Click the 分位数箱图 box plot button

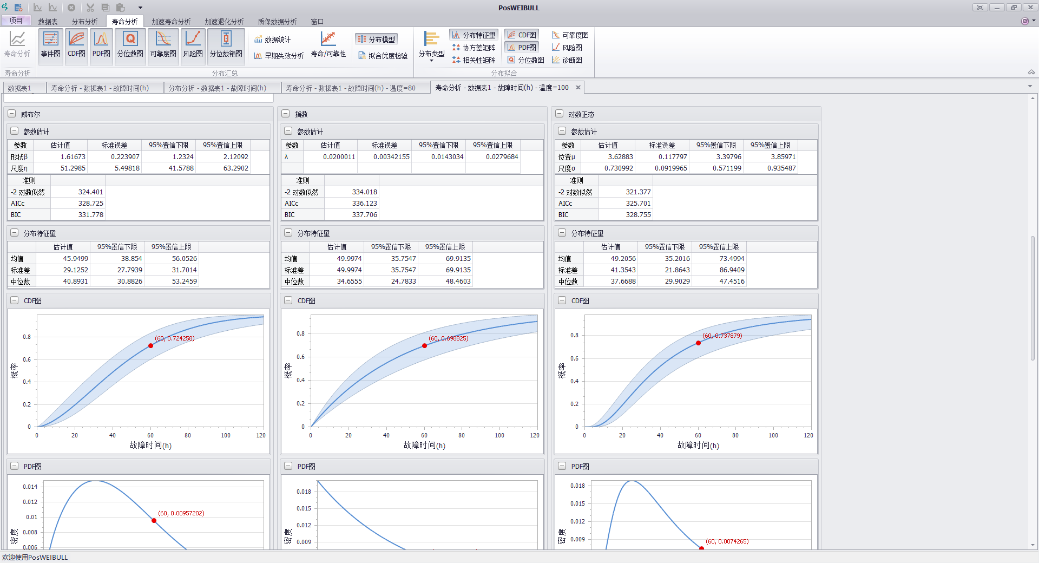point(226,47)
